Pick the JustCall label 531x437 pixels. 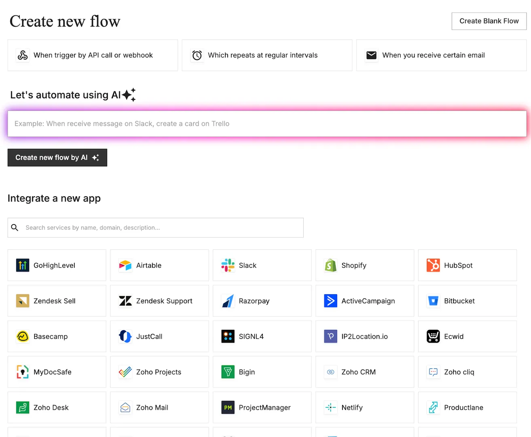coord(149,337)
